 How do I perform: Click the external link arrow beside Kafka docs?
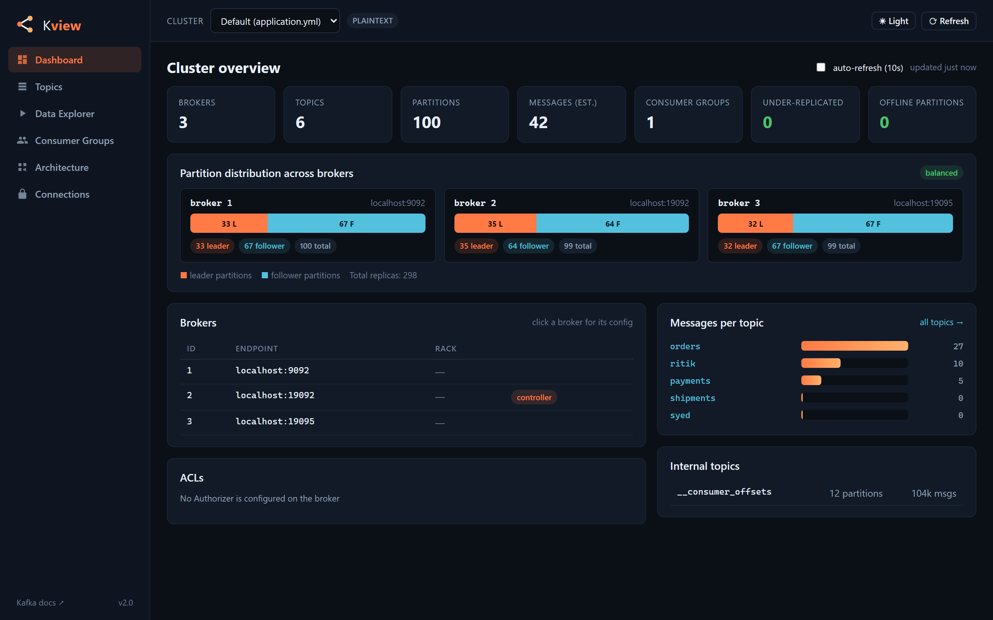(61, 603)
